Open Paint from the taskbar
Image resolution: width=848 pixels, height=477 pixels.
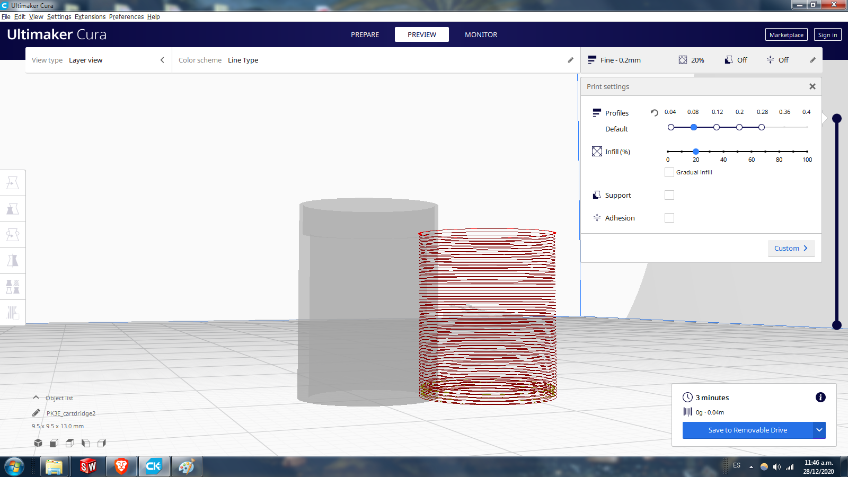coord(187,466)
